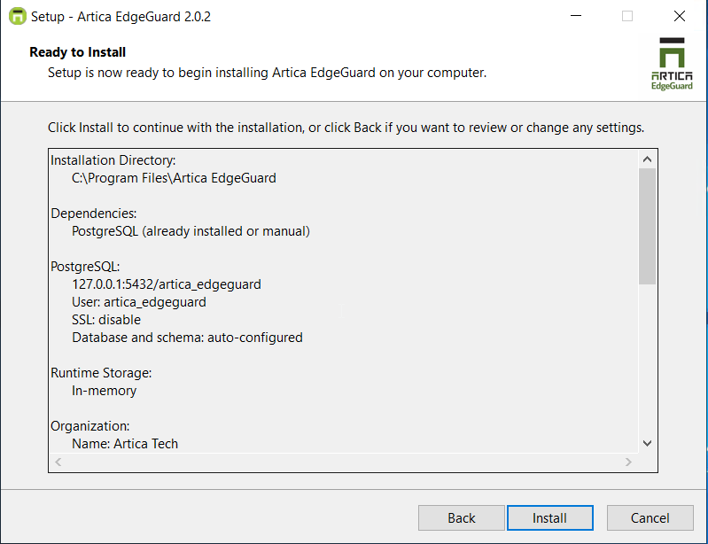This screenshot has height=544, width=708.
Task: Click the scroll down arrow in summary box
Action: (x=647, y=443)
